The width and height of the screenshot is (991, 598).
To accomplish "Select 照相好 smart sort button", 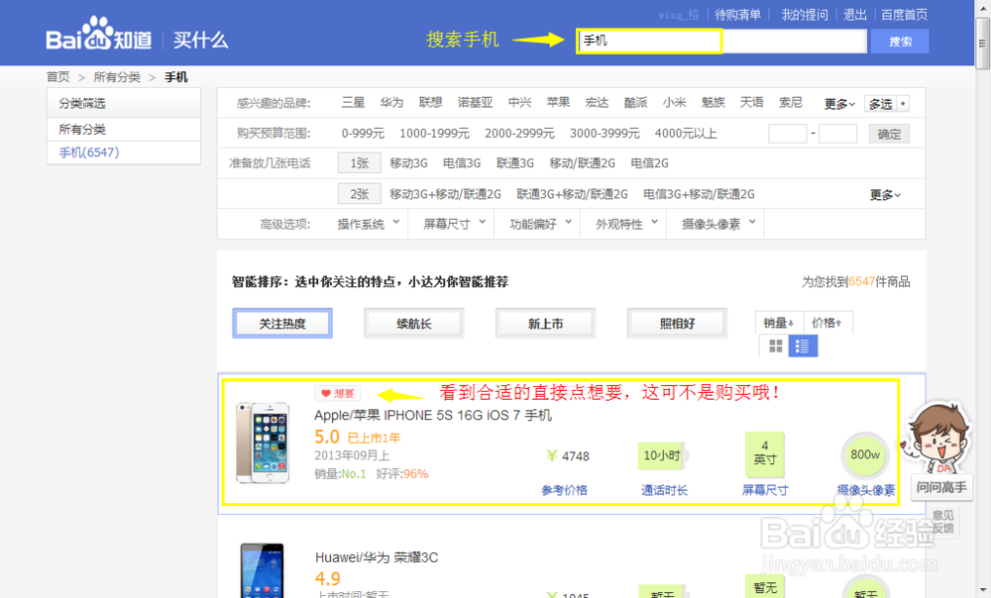I will [x=677, y=324].
